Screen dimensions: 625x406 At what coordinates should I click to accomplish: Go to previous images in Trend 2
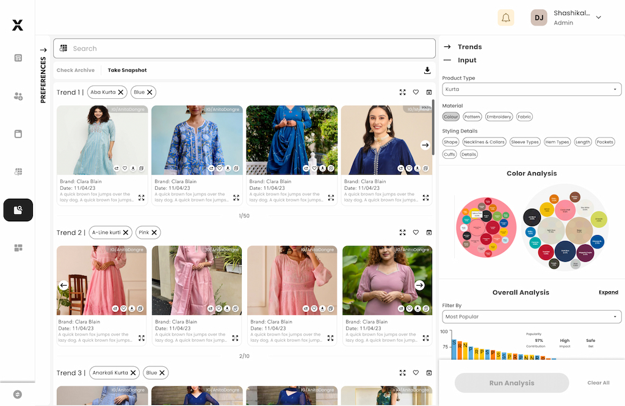click(63, 285)
